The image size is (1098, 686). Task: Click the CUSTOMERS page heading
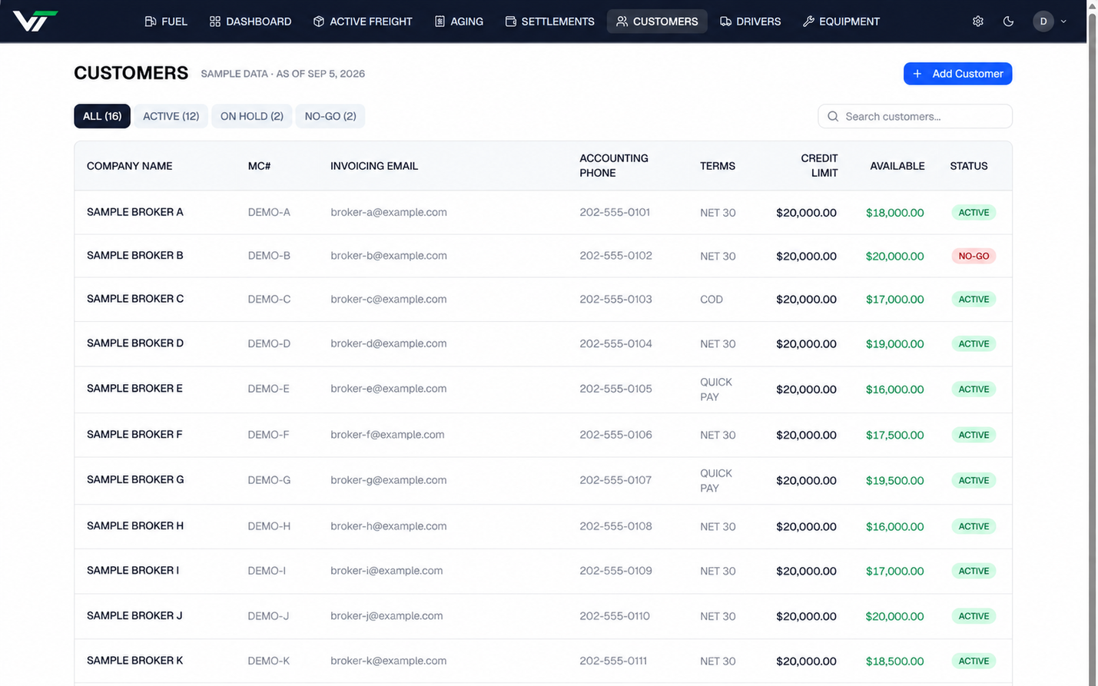(x=131, y=73)
